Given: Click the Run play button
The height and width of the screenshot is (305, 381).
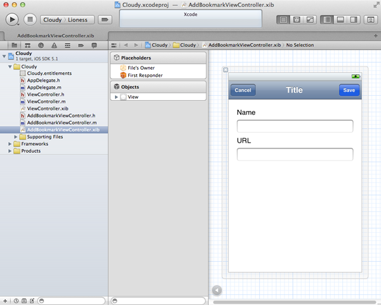Looking at the screenshot, I should (12, 20).
